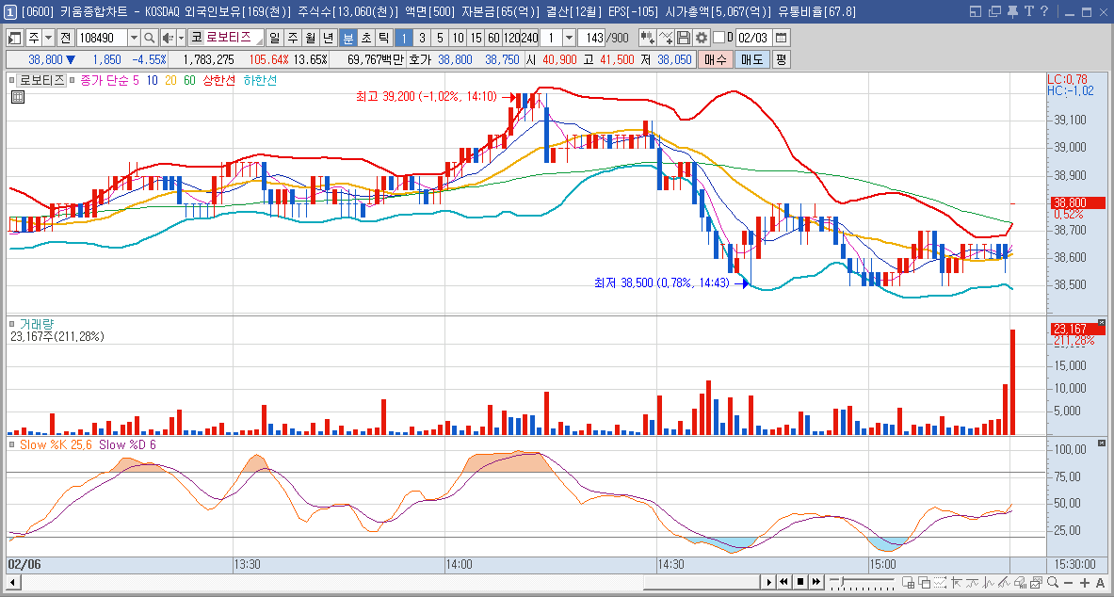This screenshot has height=597, width=1114.
Task: Click the candle count field showing 143
Action: (591, 38)
